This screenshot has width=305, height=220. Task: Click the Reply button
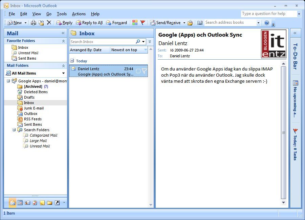(64, 23)
